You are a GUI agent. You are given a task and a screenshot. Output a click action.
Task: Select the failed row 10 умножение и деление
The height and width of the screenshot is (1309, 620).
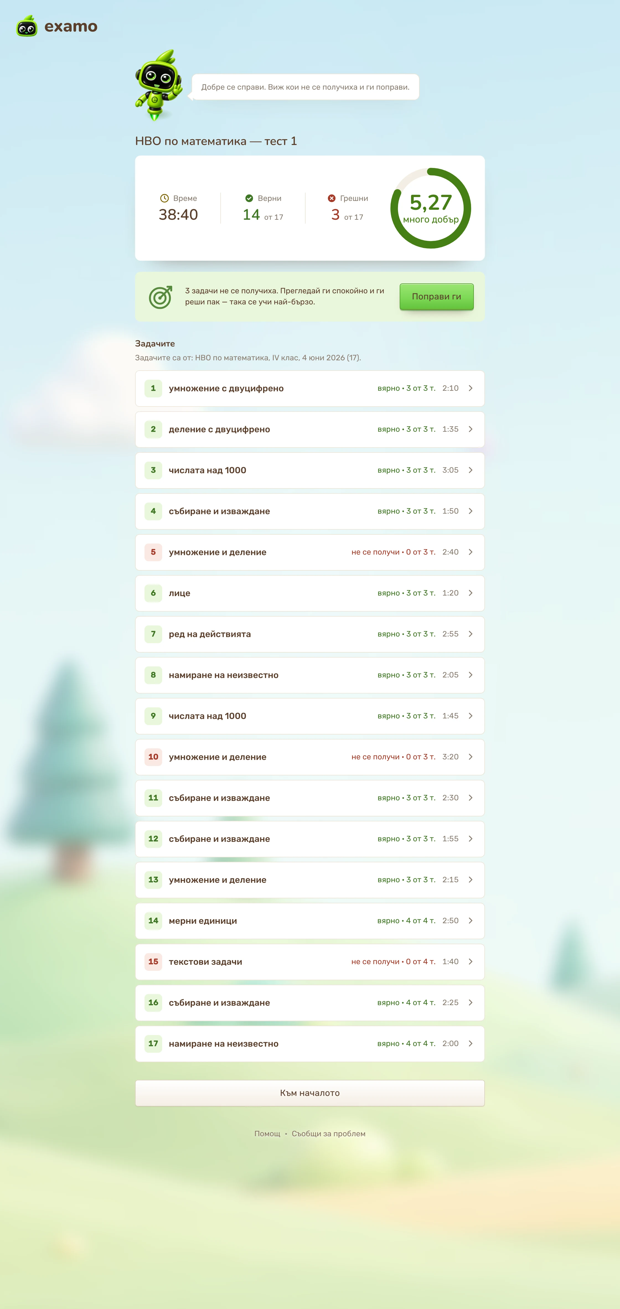tap(310, 757)
